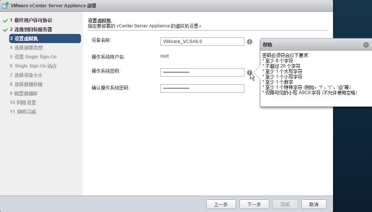Click the disabled 完成 button
This screenshot has height=212, width=372.
click(285, 204)
